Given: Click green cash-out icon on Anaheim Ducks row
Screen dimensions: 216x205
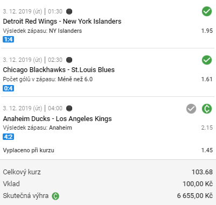Looking at the screenshot, I should pos(207,109).
